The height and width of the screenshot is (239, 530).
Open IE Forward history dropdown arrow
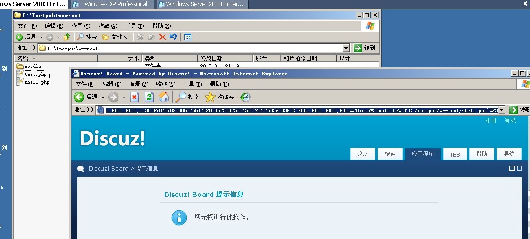(124, 97)
